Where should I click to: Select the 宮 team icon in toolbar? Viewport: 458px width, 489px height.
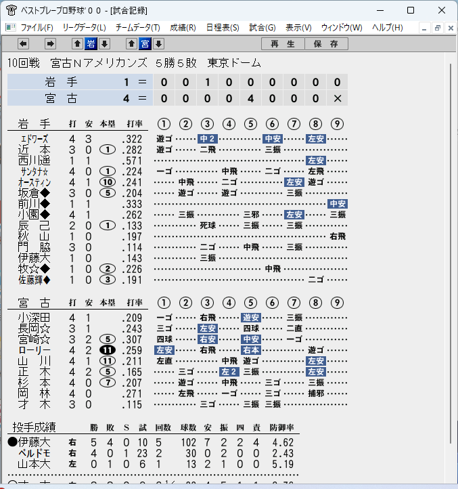tap(145, 44)
